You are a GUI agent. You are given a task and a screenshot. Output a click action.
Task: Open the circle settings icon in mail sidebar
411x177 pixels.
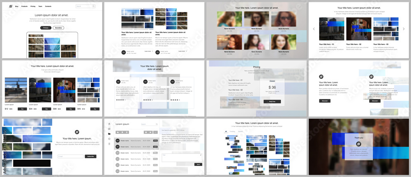[x=109, y=139]
